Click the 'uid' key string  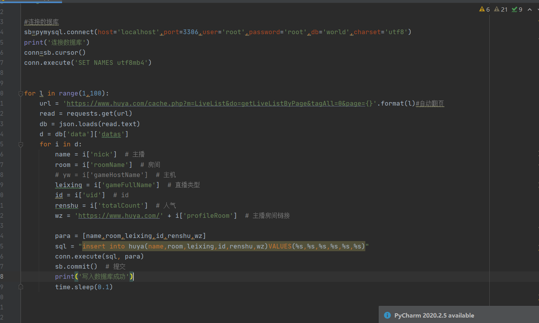point(92,195)
